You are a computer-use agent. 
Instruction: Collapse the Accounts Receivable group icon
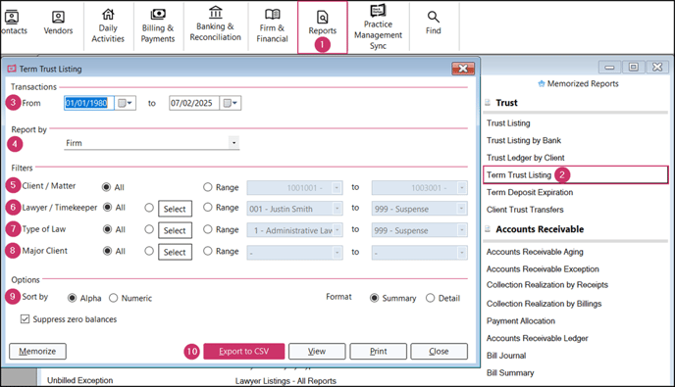[x=488, y=228]
